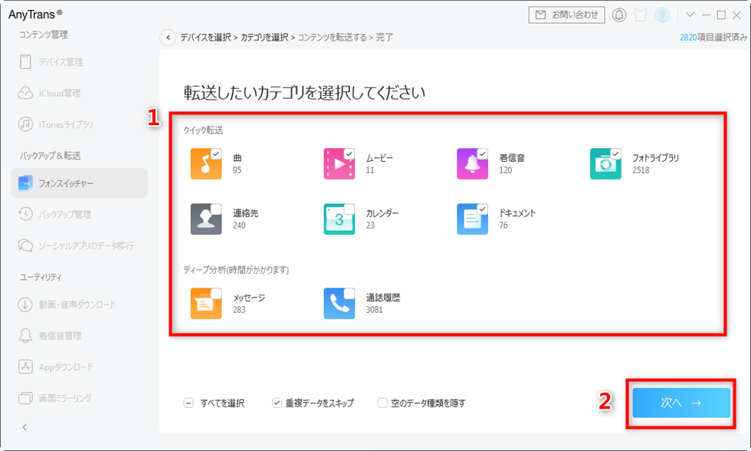Click the teal フォトライブラリ camera icon
This screenshot has height=451, width=751.
[x=605, y=164]
